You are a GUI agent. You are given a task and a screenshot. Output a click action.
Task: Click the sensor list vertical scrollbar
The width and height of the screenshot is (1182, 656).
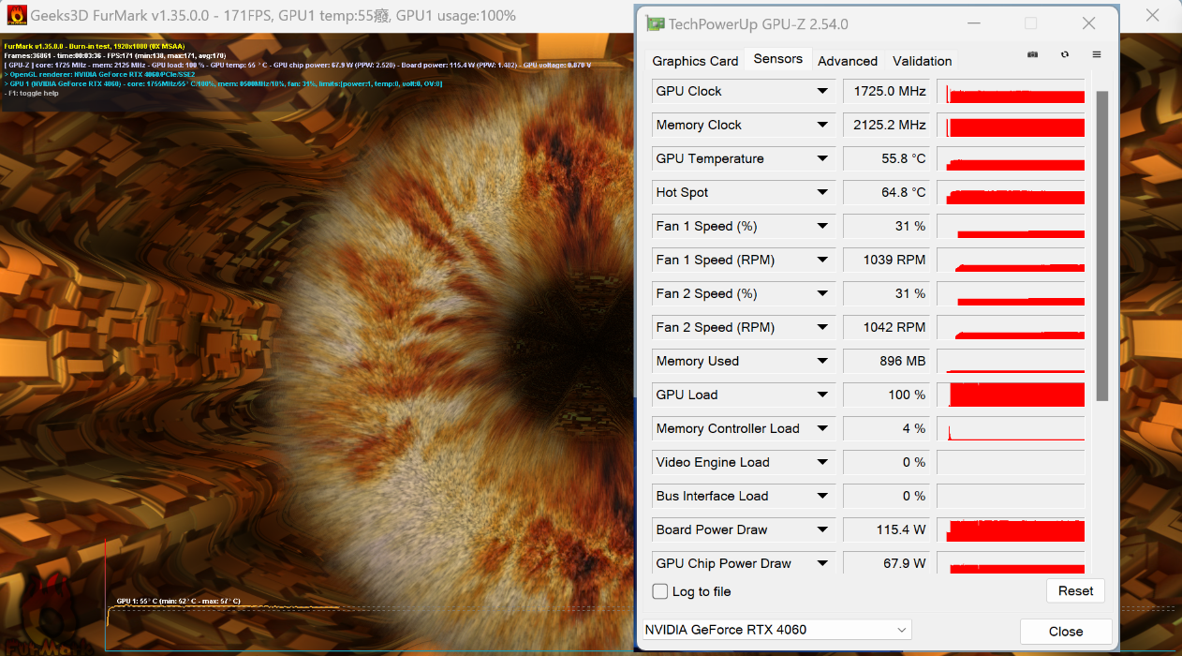pos(1101,244)
